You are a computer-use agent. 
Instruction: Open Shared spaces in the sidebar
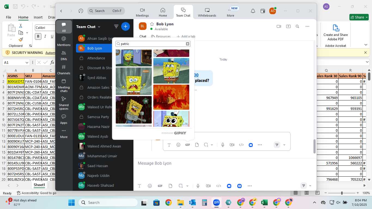(64, 103)
